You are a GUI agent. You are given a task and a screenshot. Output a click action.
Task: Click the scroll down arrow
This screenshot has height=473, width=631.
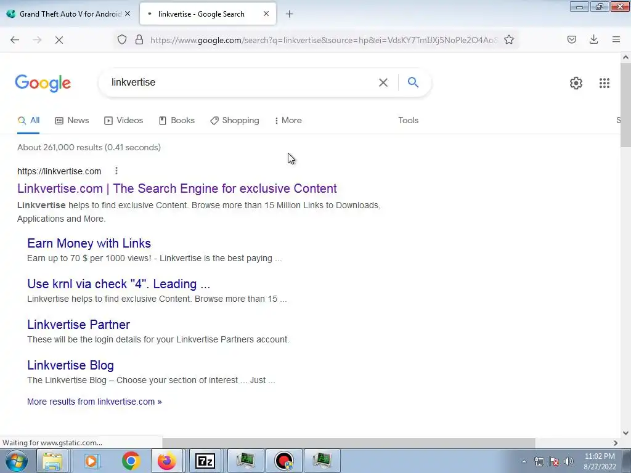[x=625, y=433]
